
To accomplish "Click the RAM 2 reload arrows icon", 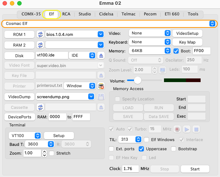I will 40,45.
